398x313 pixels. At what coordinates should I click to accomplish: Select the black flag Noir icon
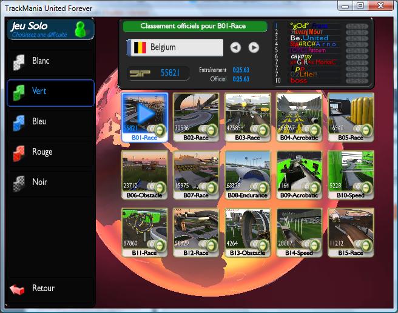pos(20,183)
